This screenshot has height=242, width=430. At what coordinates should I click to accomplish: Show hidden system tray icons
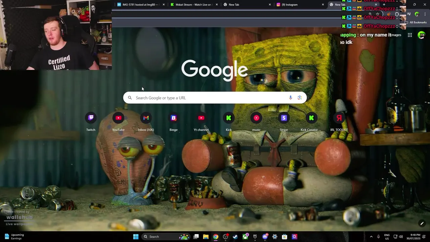[371, 237]
